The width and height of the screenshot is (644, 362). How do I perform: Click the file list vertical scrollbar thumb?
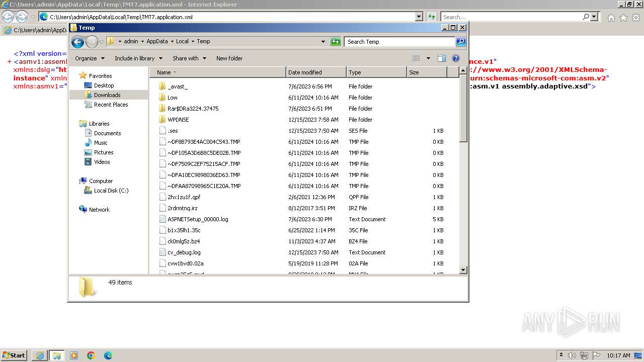[463, 109]
